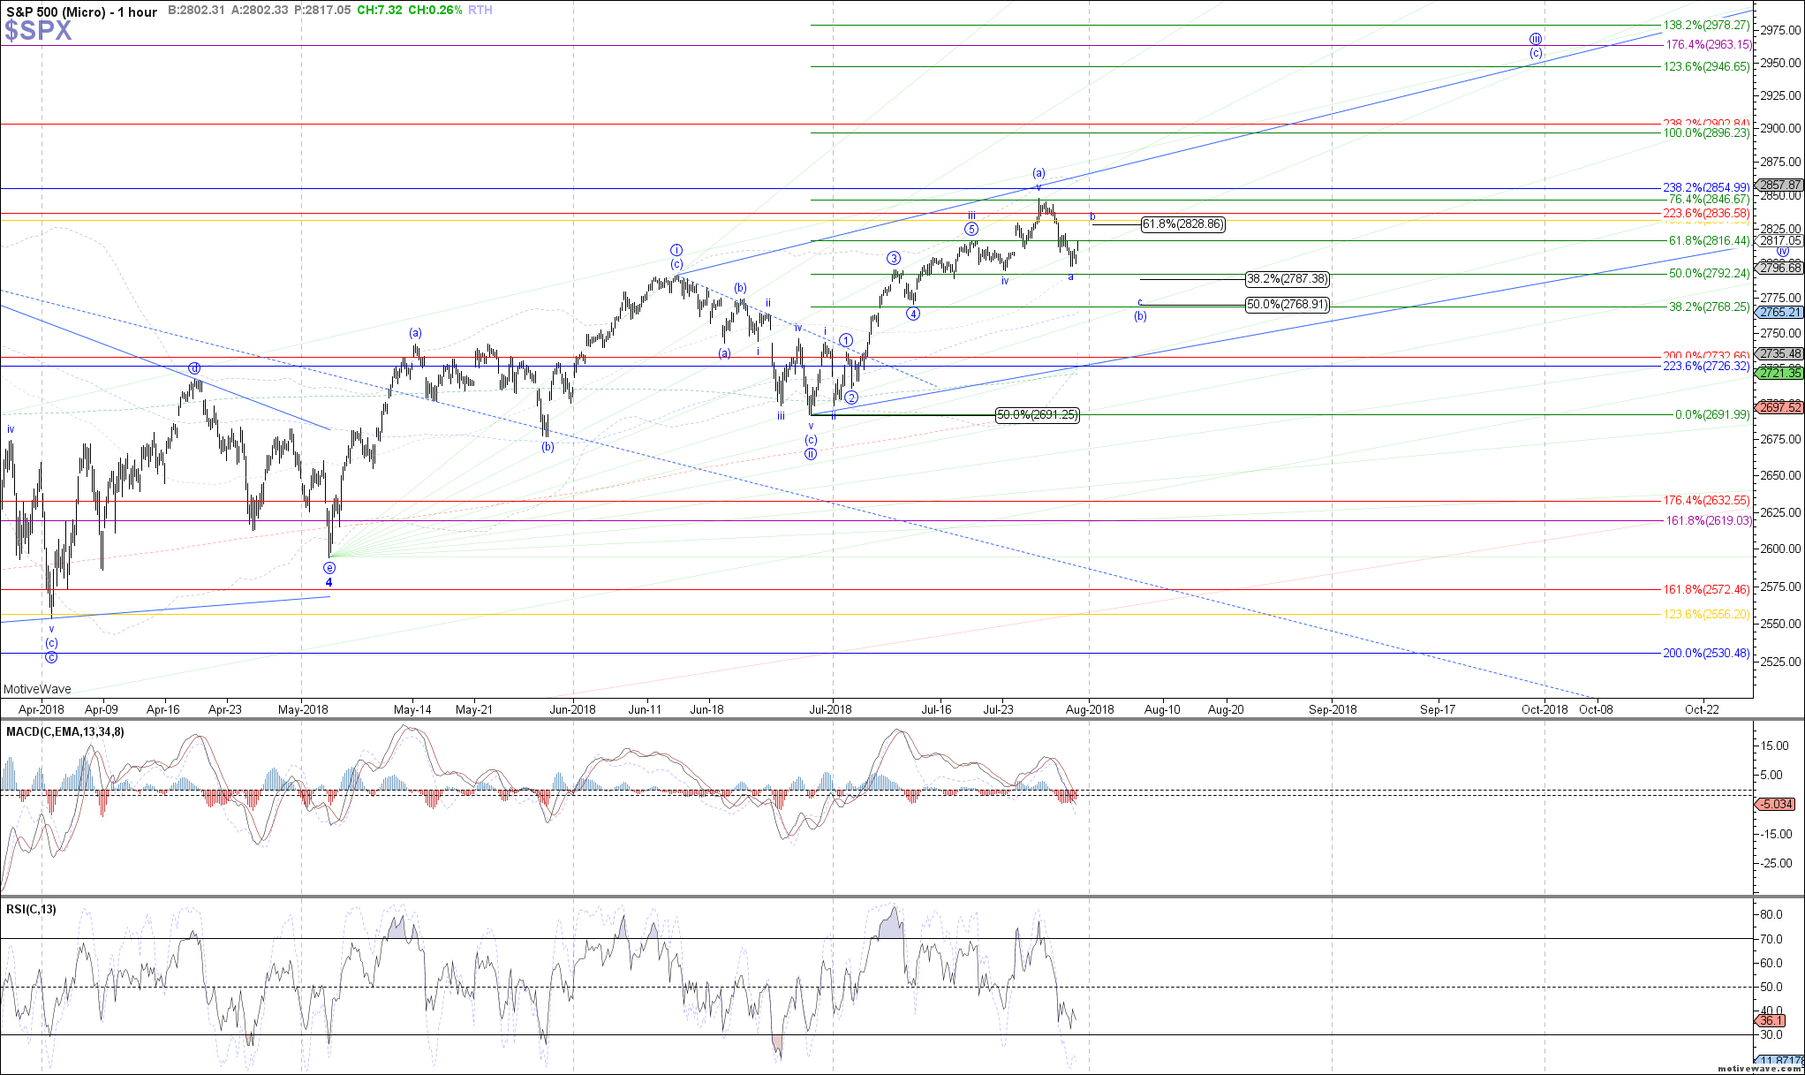Click the circled 5 wave label
Screen dimensions: 1805x1075
[970, 229]
